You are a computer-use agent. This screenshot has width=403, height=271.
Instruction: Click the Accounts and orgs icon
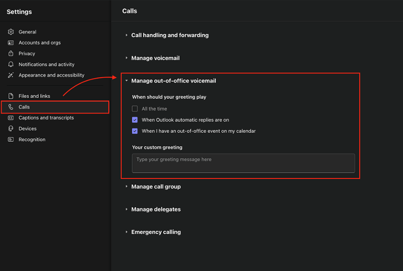click(x=11, y=43)
